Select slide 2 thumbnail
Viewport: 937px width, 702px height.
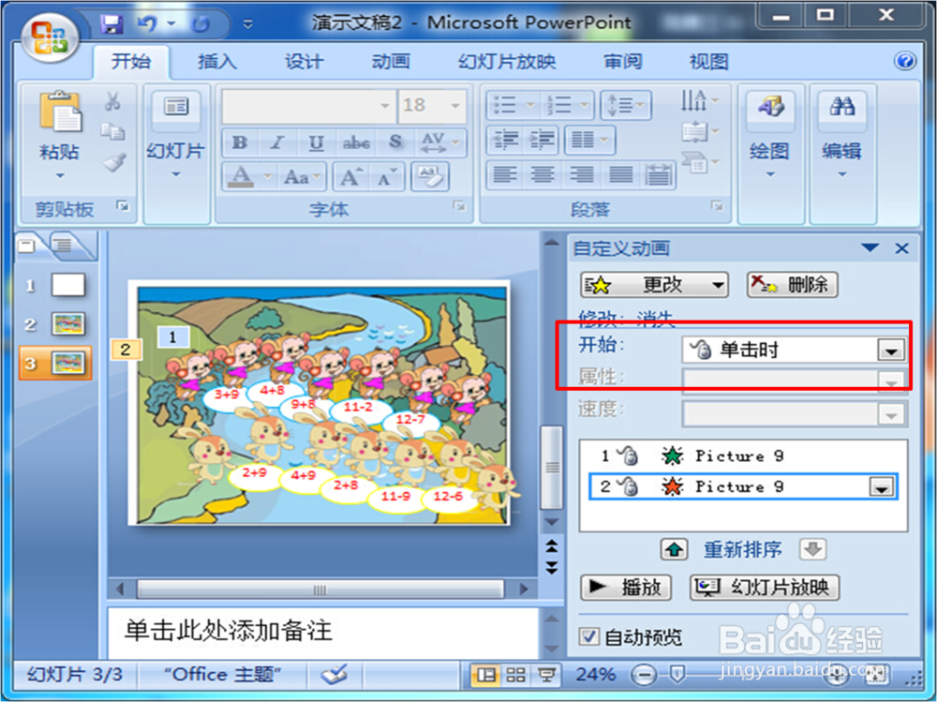tap(68, 324)
